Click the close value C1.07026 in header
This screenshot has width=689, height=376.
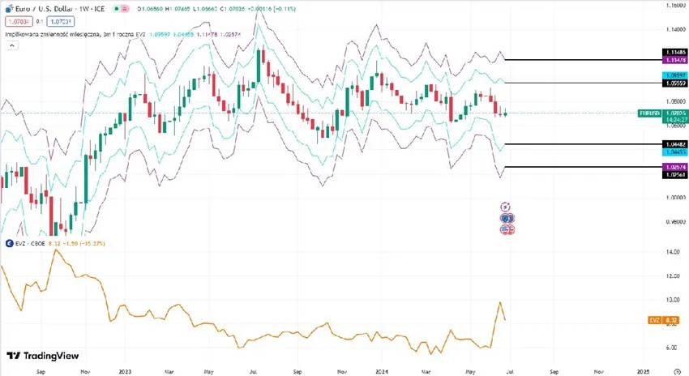233,9
